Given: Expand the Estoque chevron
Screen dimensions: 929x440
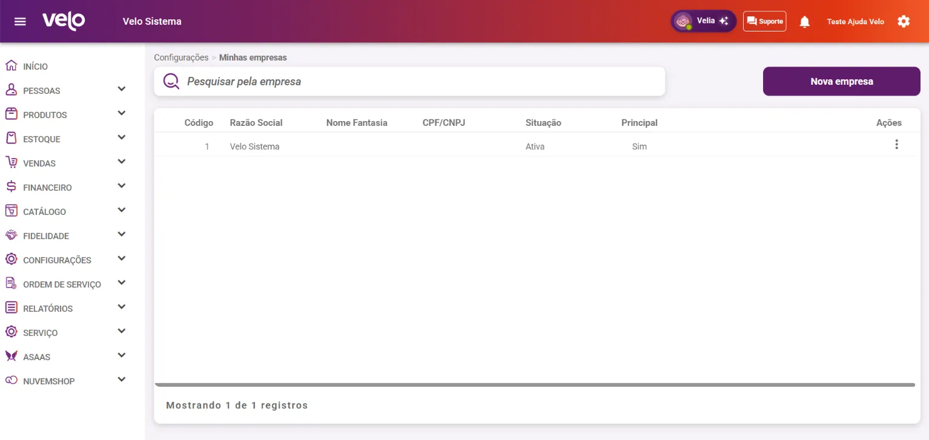Looking at the screenshot, I should click(122, 137).
